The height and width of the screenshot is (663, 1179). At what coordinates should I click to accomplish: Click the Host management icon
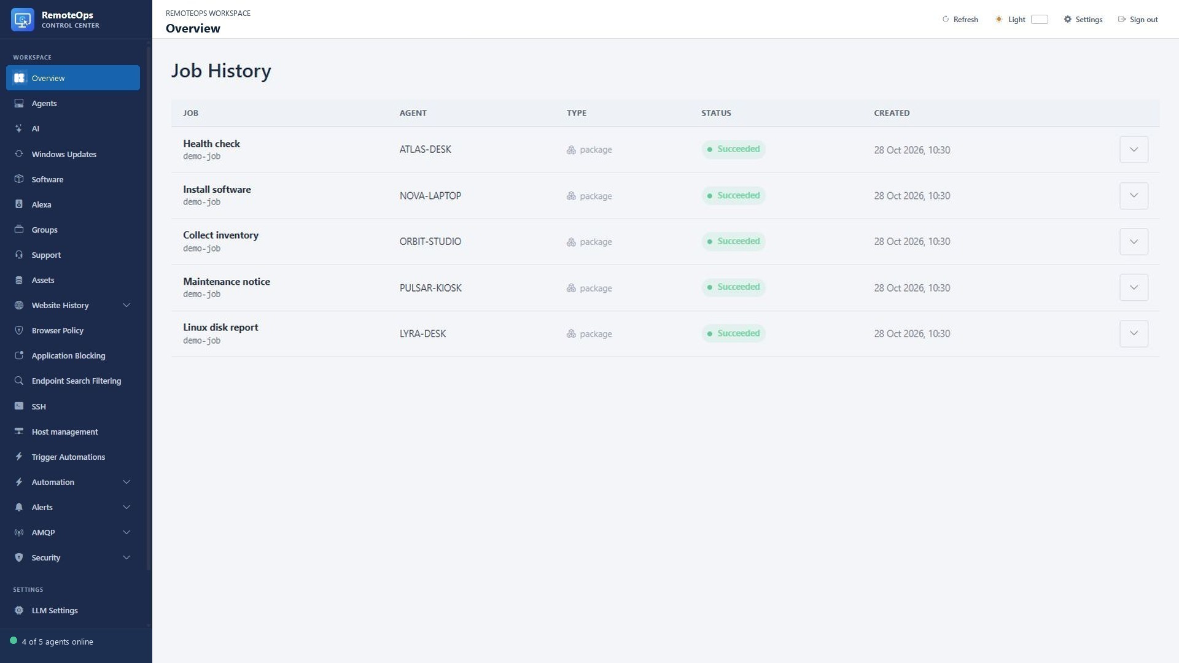coord(19,432)
